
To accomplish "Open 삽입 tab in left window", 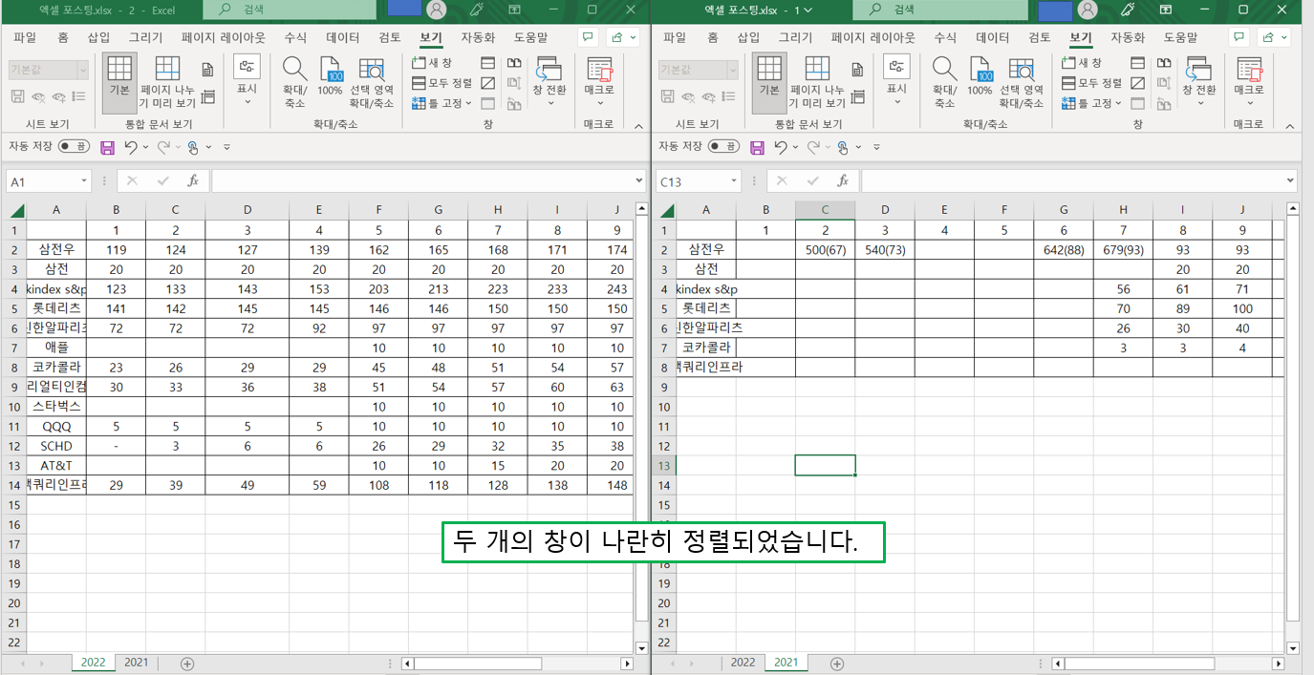I will click(98, 37).
